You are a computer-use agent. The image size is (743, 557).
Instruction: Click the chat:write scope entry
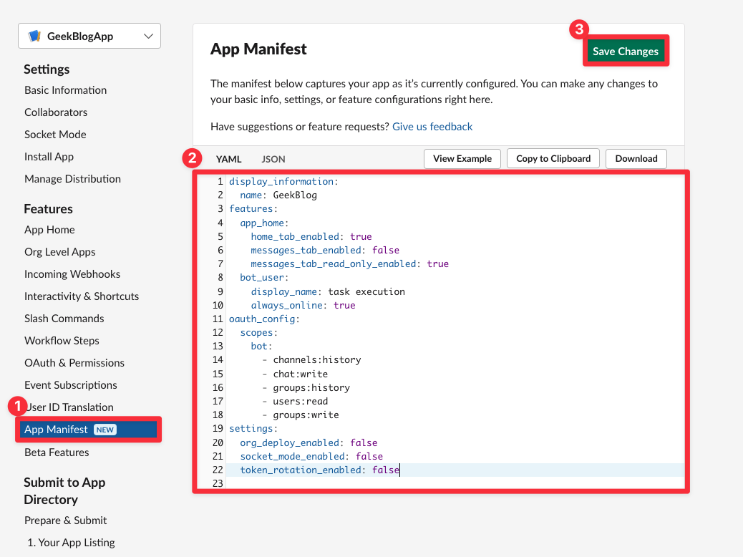(301, 374)
